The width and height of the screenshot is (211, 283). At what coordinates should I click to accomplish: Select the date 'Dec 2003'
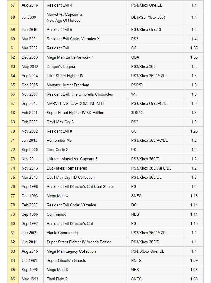pyautogui.click(x=30, y=57)
